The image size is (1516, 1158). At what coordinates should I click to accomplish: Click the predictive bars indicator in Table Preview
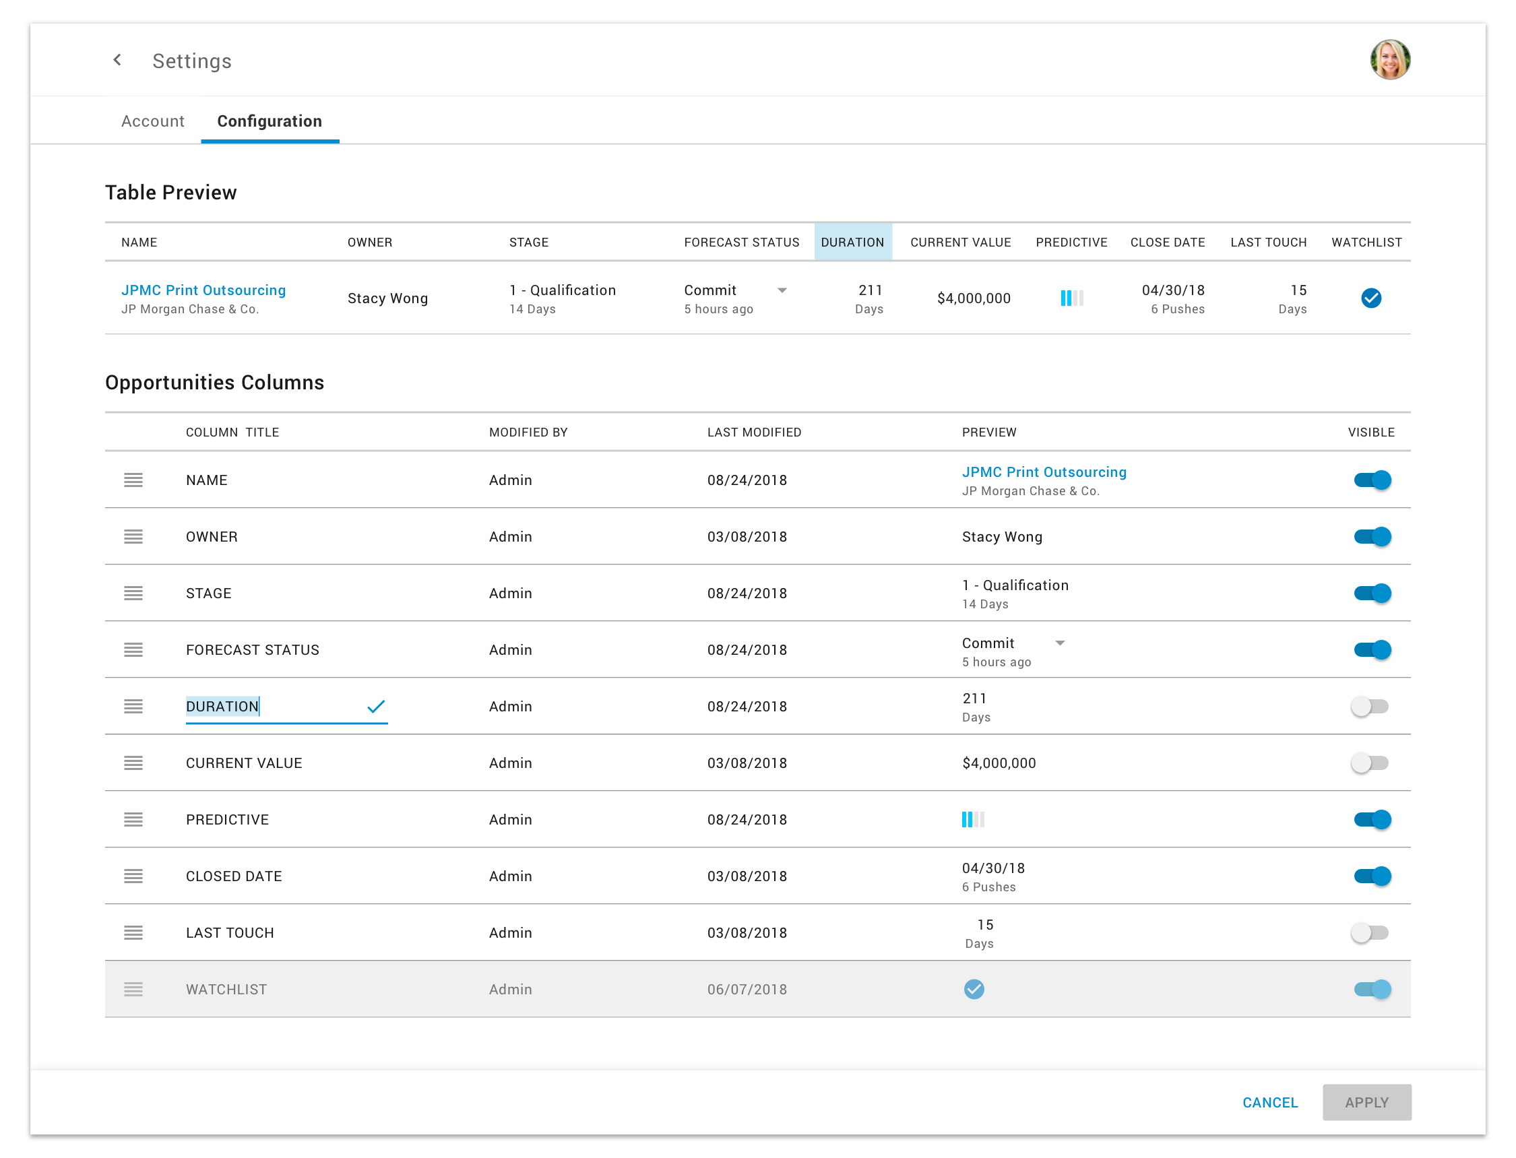(1071, 298)
